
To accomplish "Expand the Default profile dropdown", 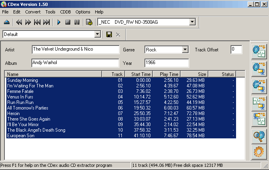I will [98, 34].
